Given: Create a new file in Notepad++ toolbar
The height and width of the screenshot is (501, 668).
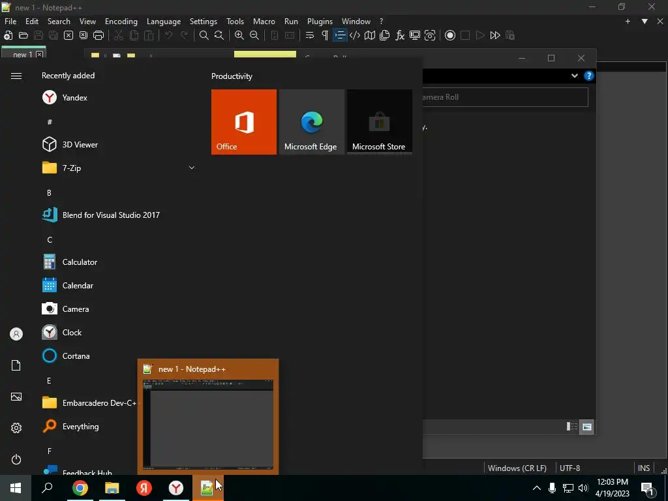Looking at the screenshot, I should (8, 35).
